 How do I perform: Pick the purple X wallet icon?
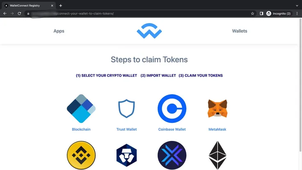(172, 155)
